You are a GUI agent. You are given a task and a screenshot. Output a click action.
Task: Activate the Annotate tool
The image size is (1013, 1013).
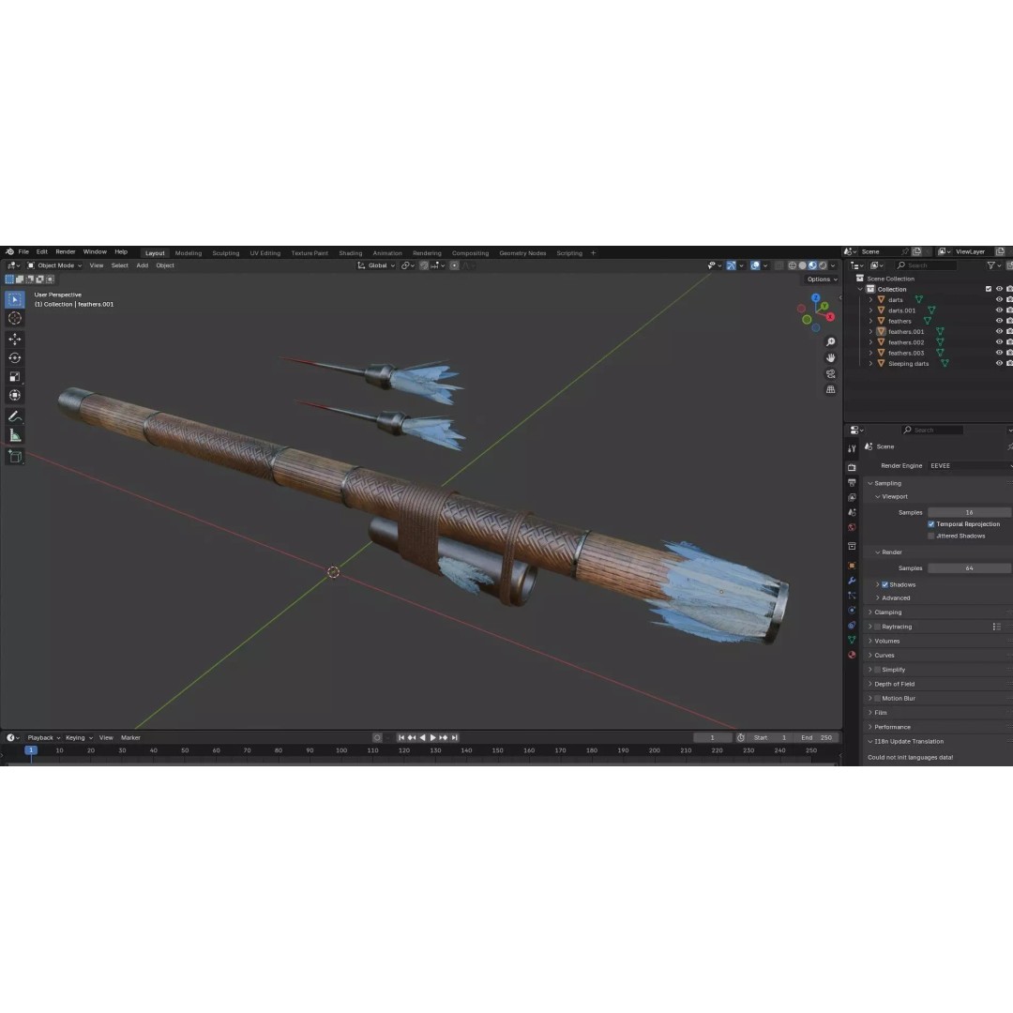[x=15, y=416]
